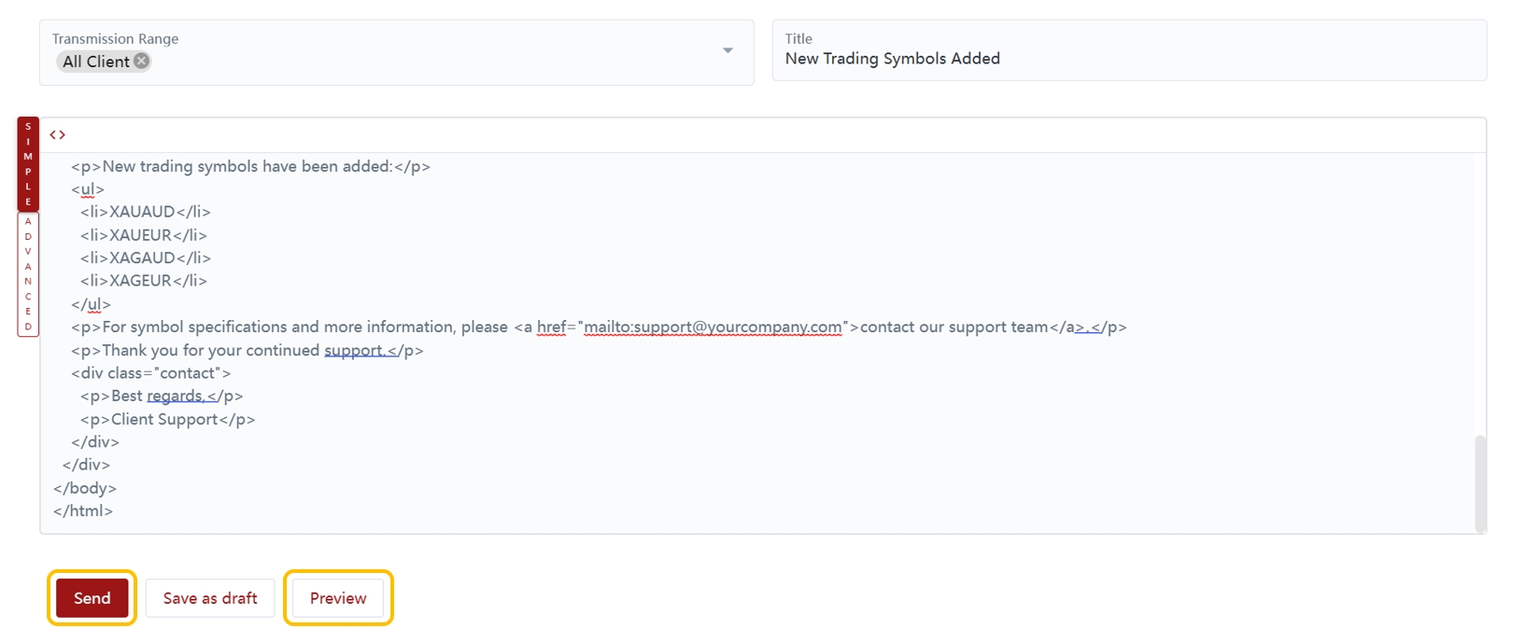This screenshot has width=1513, height=642.
Task: Click the mailto support address in code
Action: pos(712,328)
